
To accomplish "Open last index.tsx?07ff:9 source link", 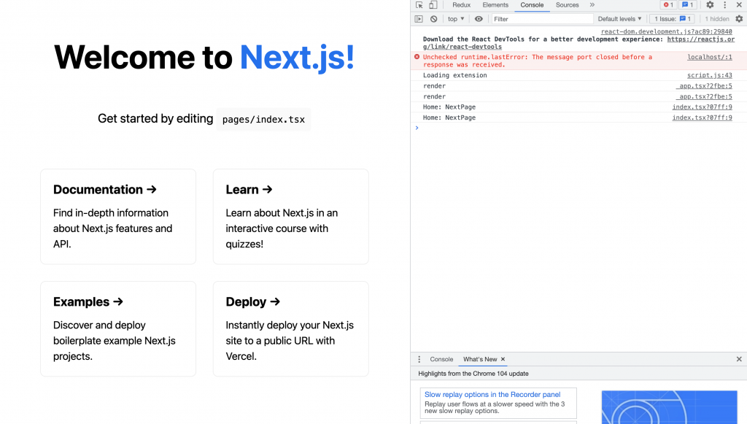I will pyautogui.click(x=703, y=117).
